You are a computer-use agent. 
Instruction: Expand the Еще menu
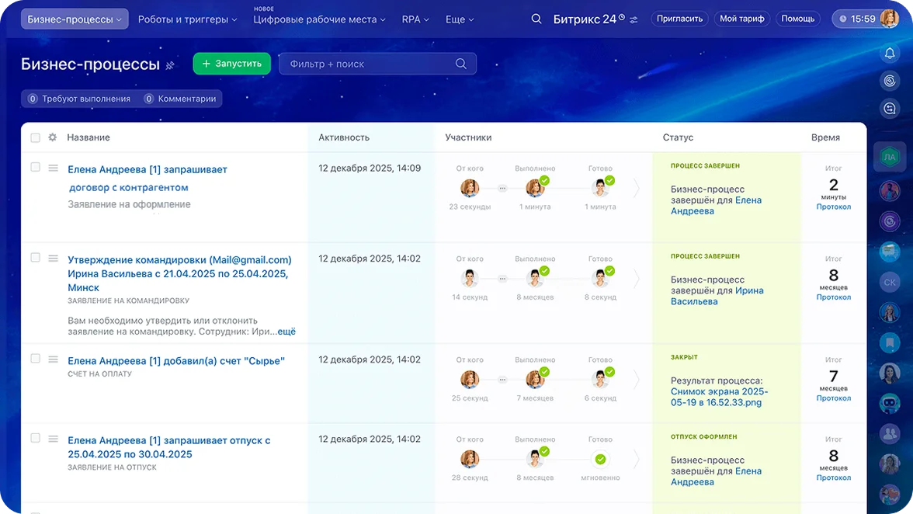460,19
